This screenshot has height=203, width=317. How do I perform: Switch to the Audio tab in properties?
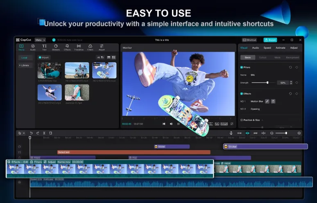[255, 48]
